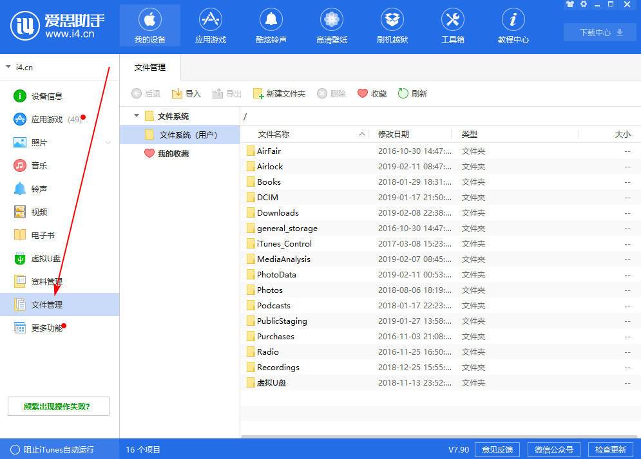Open the 工具箱 toolbox
This screenshot has width=641, height=459.
click(x=452, y=24)
